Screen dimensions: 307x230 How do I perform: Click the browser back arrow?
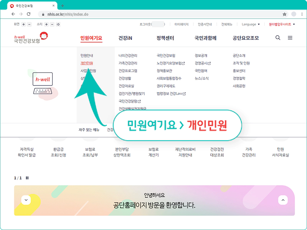coord(13,14)
